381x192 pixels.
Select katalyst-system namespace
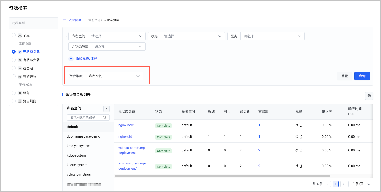(88, 146)
